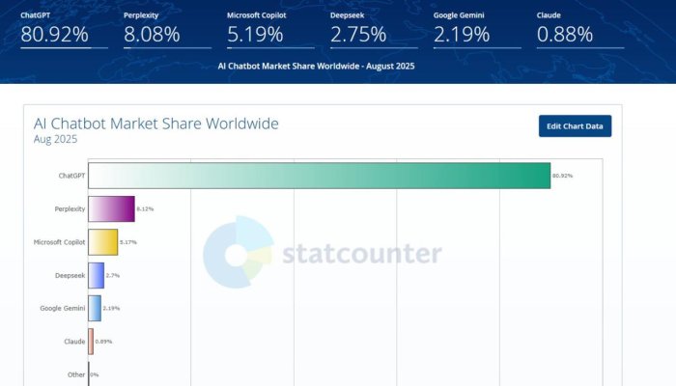Select the Microsoft Copilot 5.19% header stat

pos(270,29)
